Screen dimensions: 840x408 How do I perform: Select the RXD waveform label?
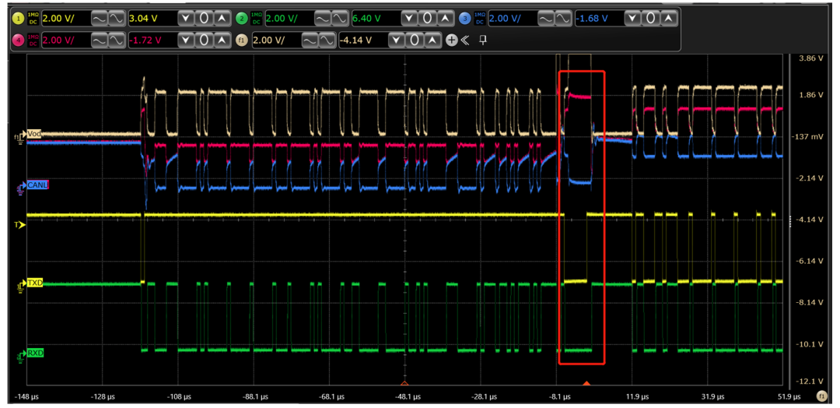coord(34,353)
